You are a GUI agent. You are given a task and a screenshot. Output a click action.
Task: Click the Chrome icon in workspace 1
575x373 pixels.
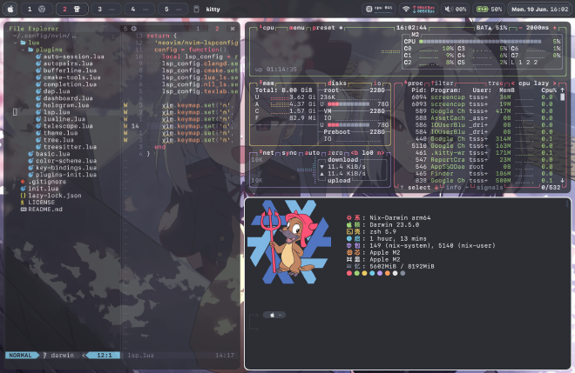click(x=42, y=10)
